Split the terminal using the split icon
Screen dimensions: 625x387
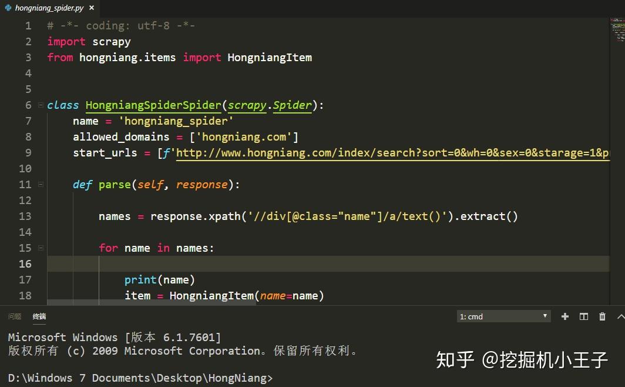click(x=583, y=316)
